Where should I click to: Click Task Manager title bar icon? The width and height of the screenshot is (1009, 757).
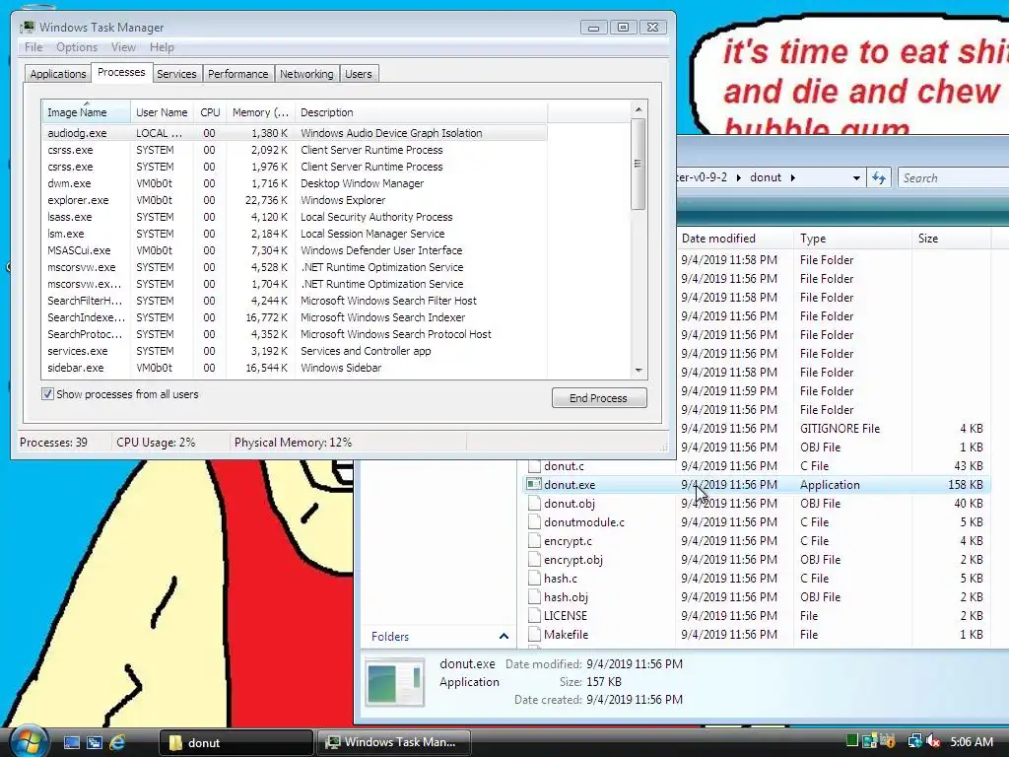point(27,27)
